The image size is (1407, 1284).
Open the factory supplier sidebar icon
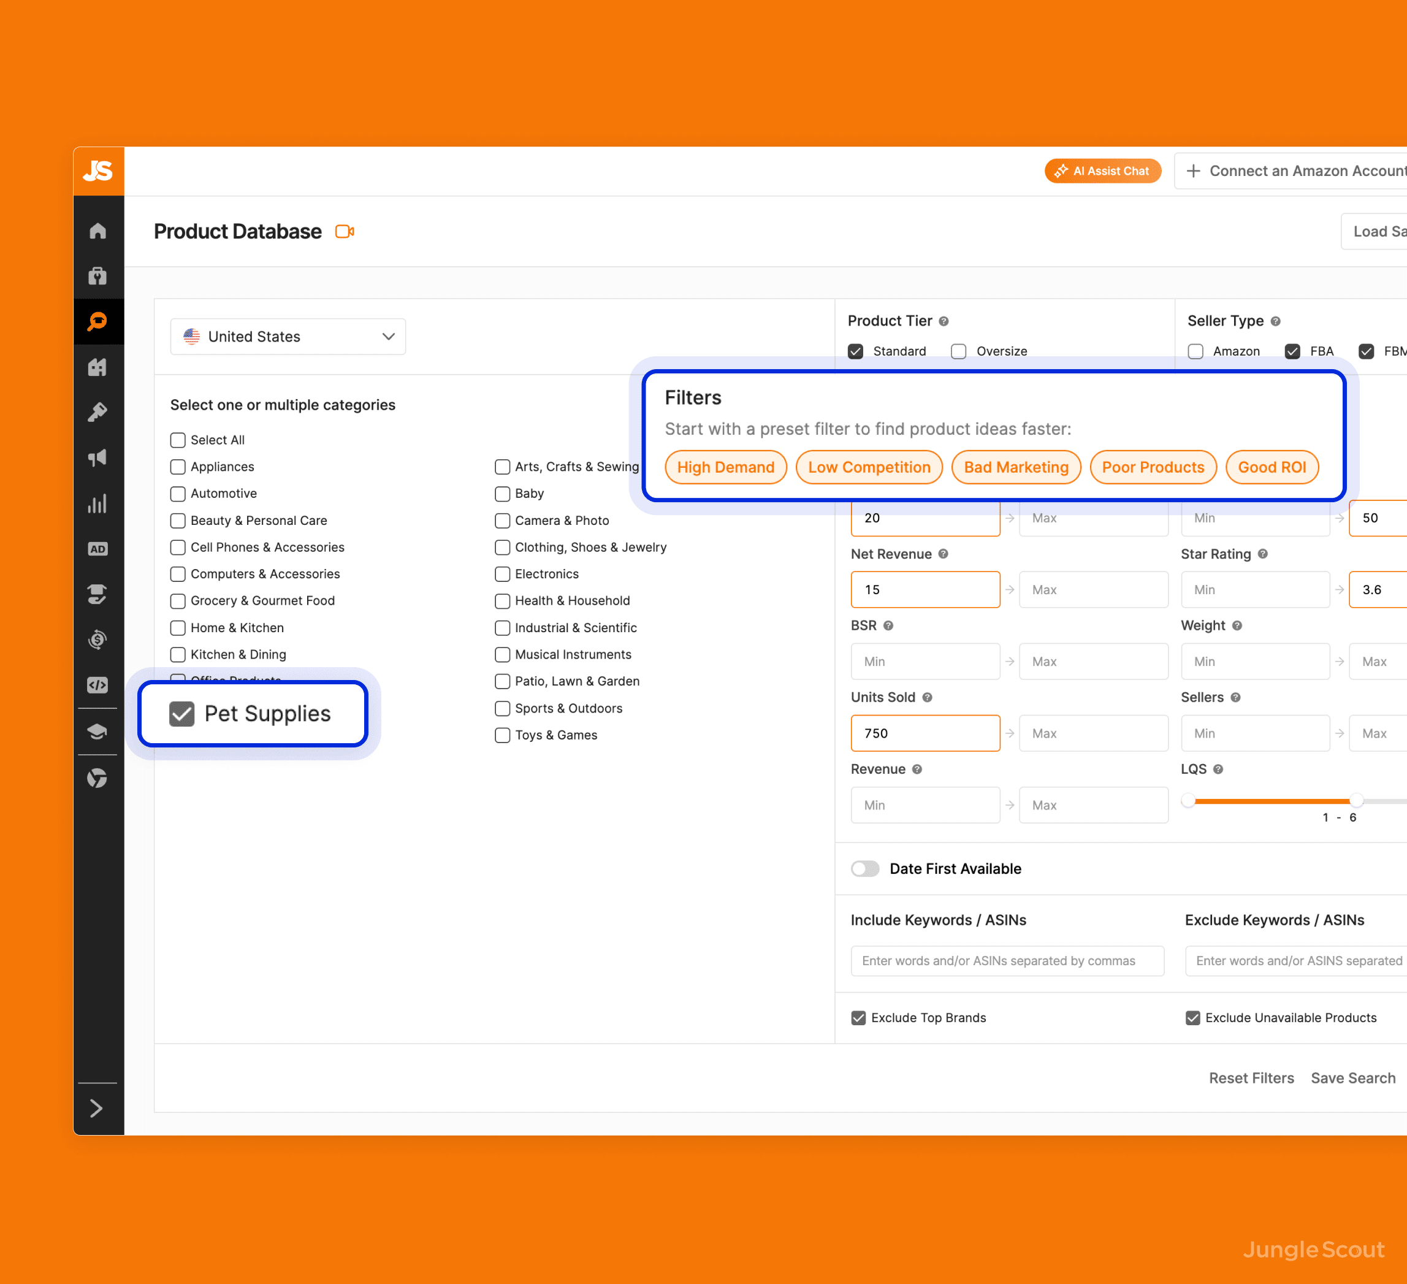pyautogui.click(x=97, y=367)
